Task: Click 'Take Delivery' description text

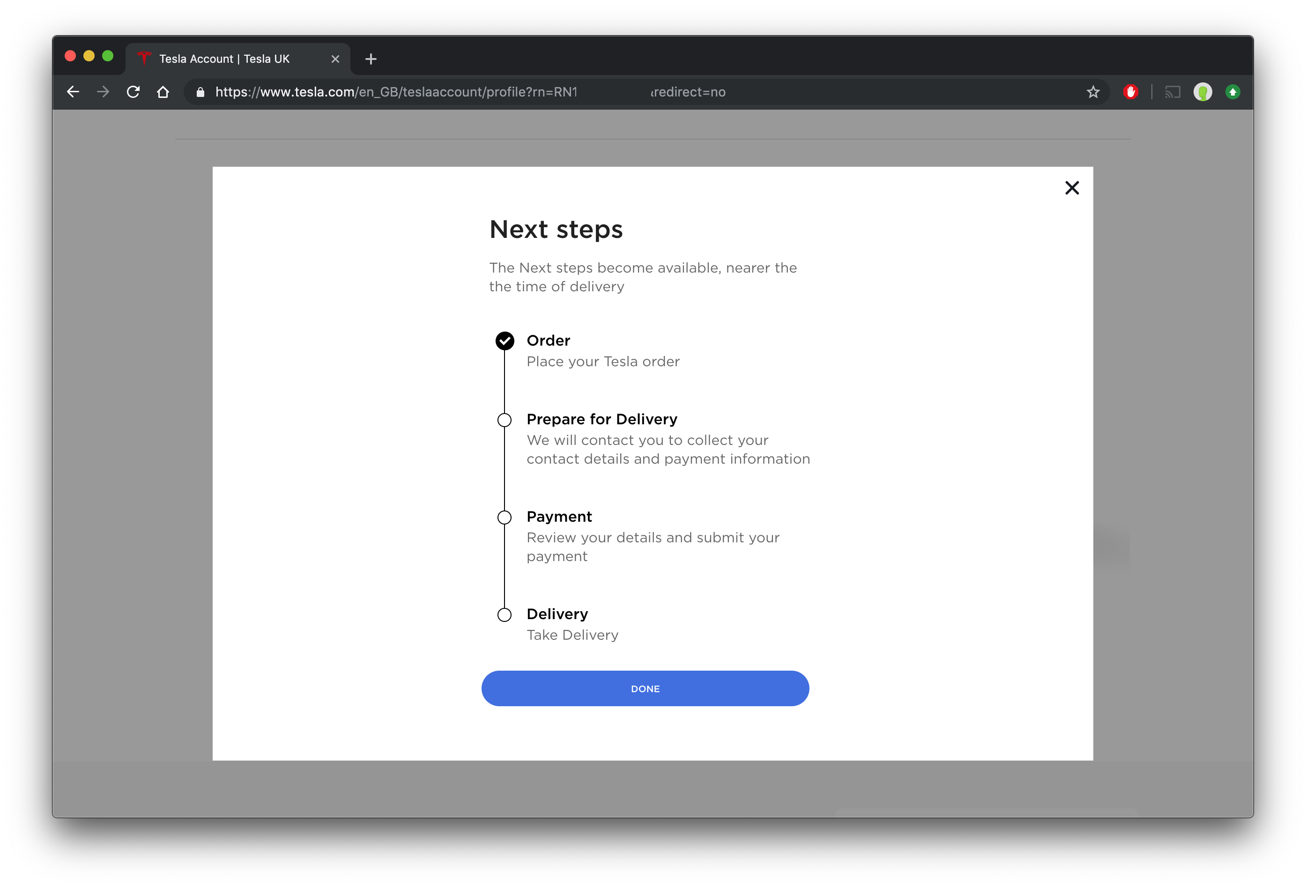Action: pos(572,635)
